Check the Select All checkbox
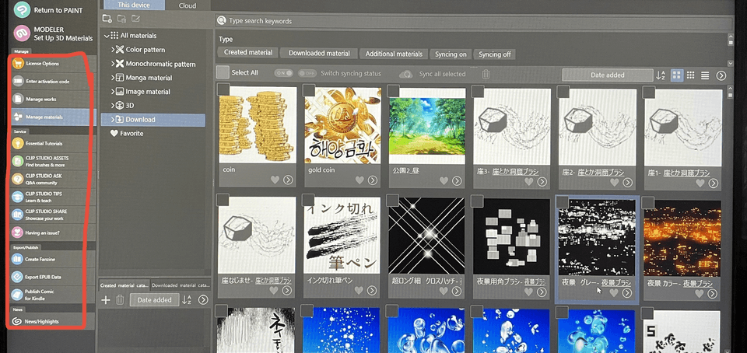The image size is (747, 353). pyautogui.click(x=223, y=72)
